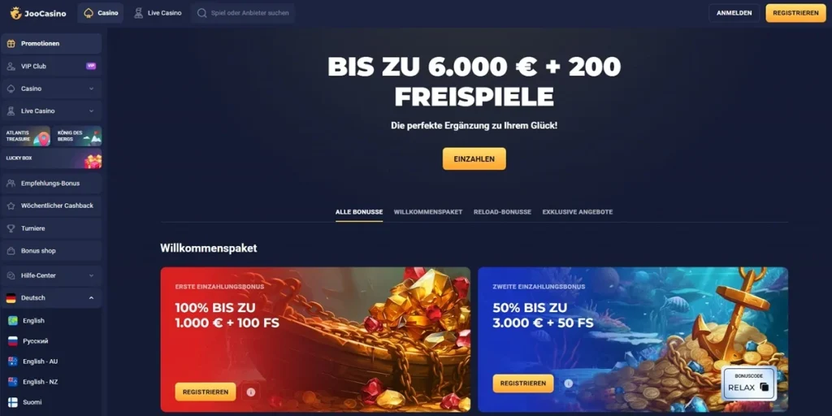Click the search magnifier icon
Image resolution: width=832 pixels, height=416 pixels.
click(x=201, y=13)
